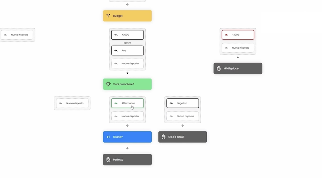Image resolution: width=322 pixels, height=178 pixels.
Task: Add Nuova risposta under Negativo answer
Action: click(182, 116)
